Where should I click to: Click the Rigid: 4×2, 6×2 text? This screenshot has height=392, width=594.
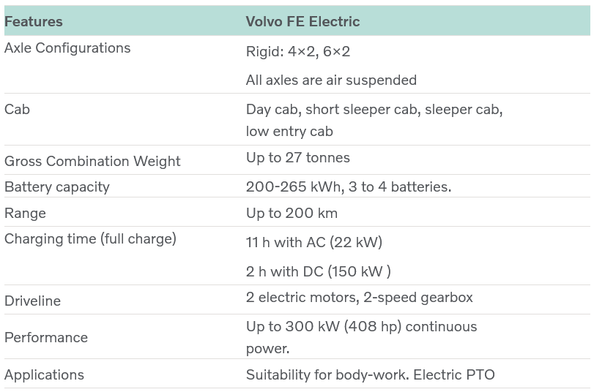click(298, 51)
